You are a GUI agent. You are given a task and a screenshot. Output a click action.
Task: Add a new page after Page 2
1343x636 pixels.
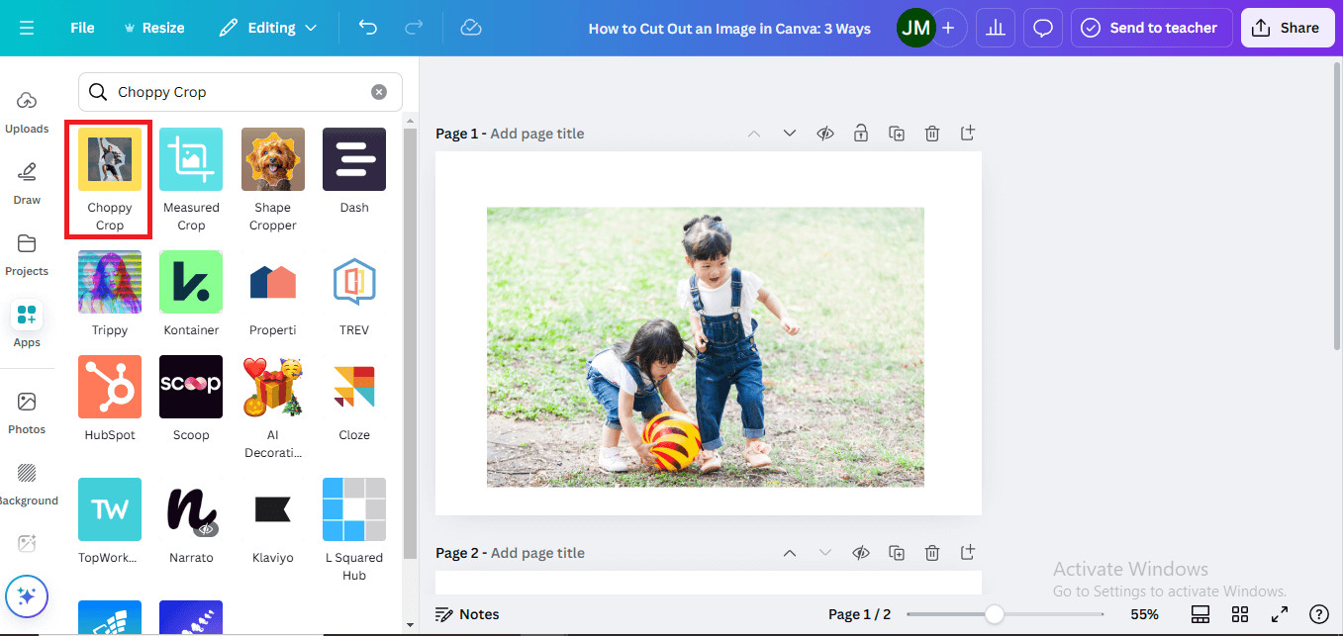(968, 553)
